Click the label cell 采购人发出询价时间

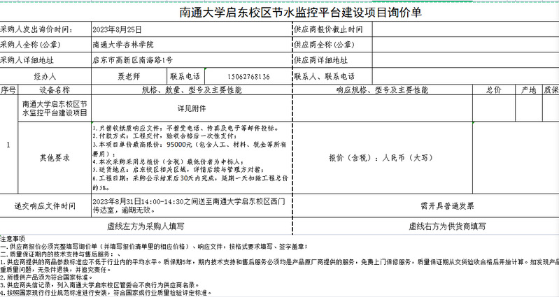pos(45,29)
